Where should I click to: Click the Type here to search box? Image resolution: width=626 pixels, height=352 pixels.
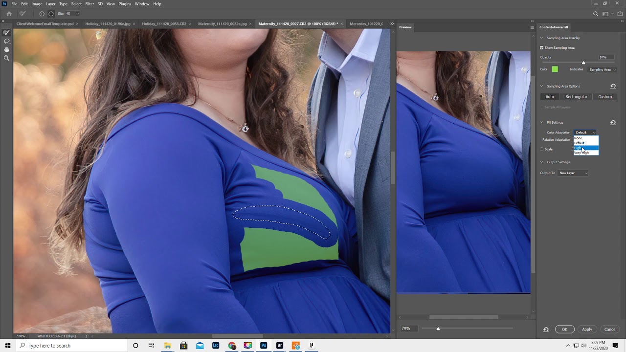tap(71, 346)
